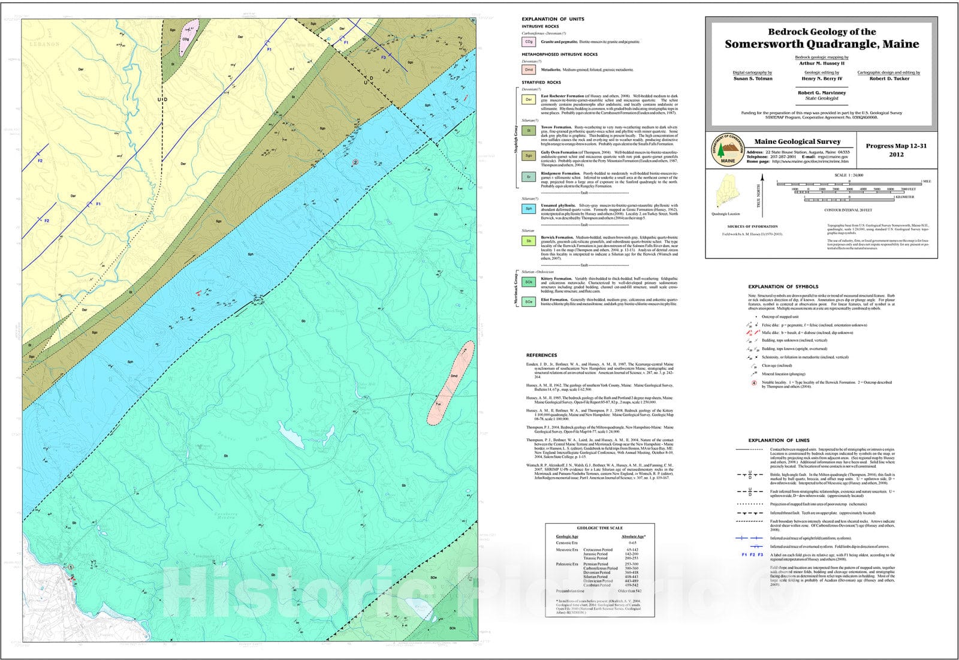Click the Progress Map 12-31 label
Screen dimensions: 959x660
896,146
